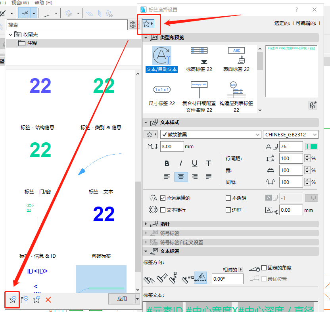Viewport: 330px width, 312px height.
Task: Click preview settings icon below preview box
Action: (x=313, y=105)
